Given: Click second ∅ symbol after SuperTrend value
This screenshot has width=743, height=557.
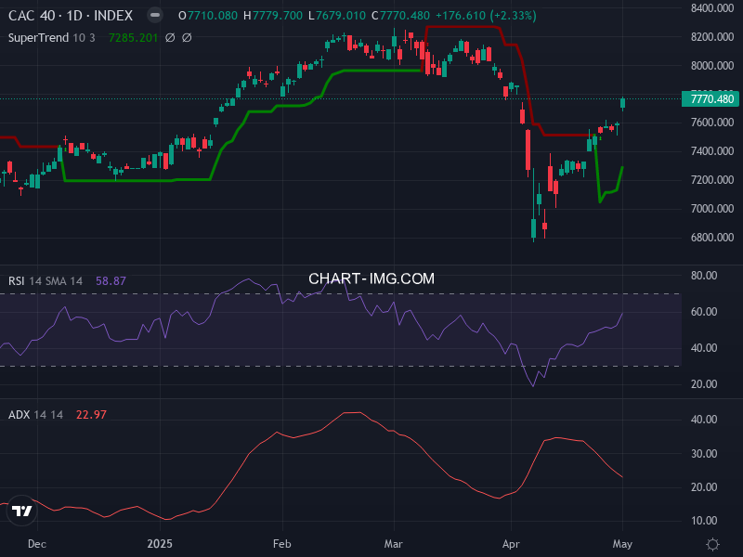Looking at the screenshot, I should (x=187, y=37).
